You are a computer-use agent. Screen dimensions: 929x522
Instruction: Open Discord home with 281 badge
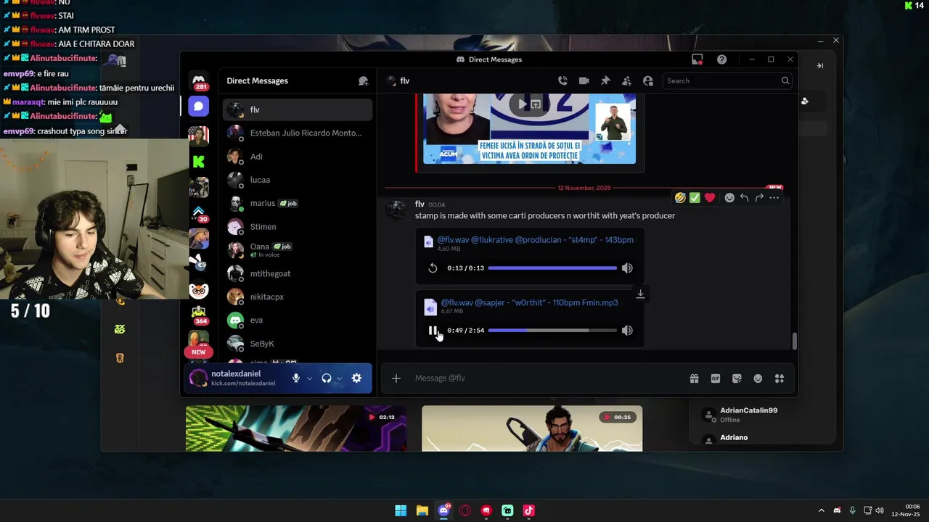[x=199, y=80]
